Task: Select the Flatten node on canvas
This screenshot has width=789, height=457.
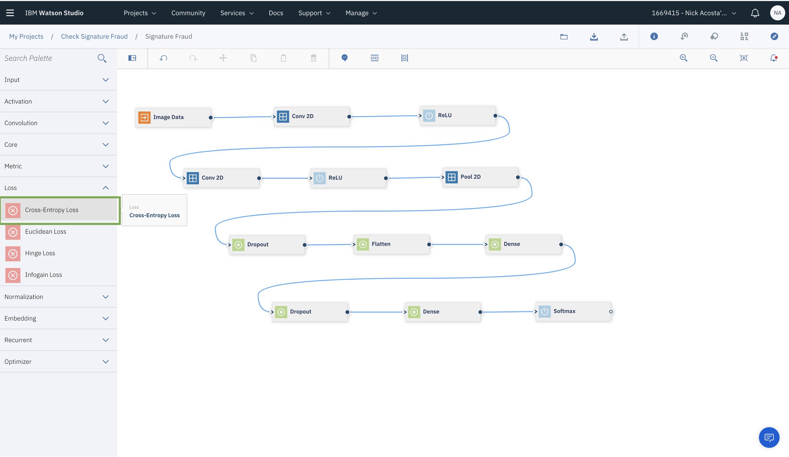Action: (391, 244)
